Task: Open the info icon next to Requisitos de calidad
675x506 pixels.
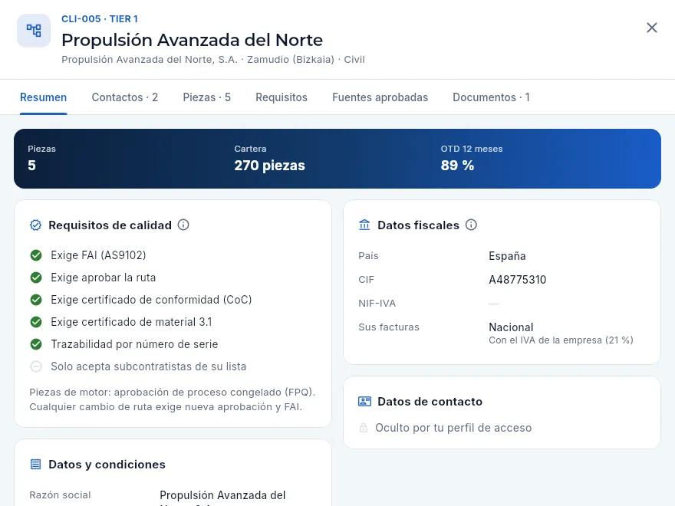Action: [x=183, y=225]
